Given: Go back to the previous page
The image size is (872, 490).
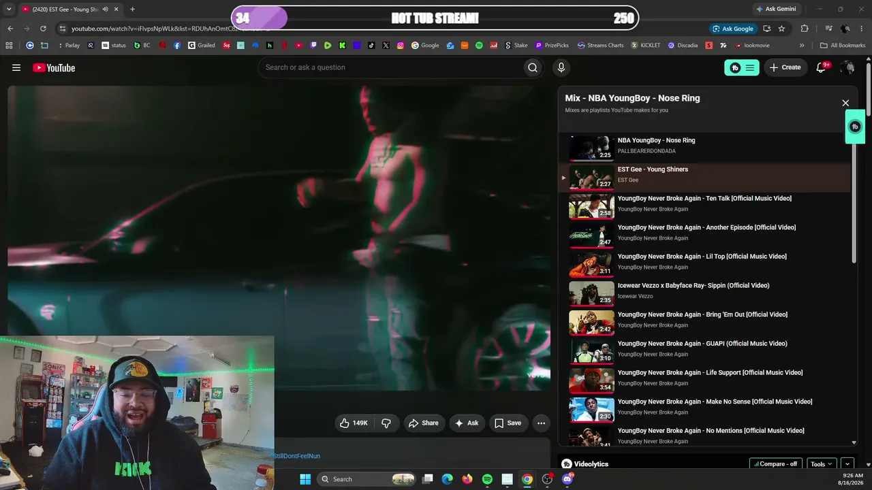Looking at the screenshot, I should click(10, 29).
